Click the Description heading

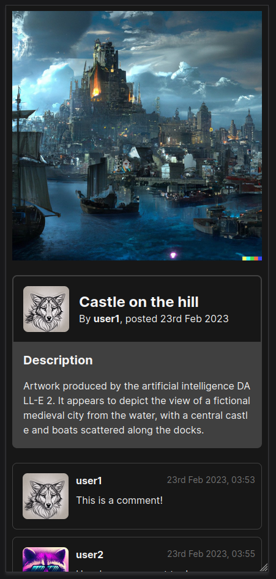(x=58, y=360)
